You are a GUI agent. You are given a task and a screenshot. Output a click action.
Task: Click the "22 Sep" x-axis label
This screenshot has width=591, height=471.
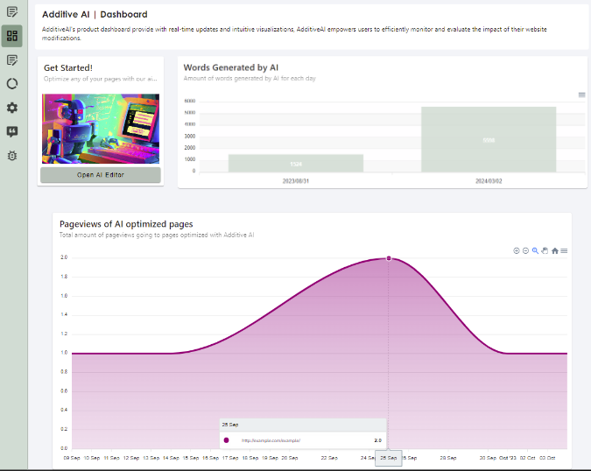[x=329, y=458]
